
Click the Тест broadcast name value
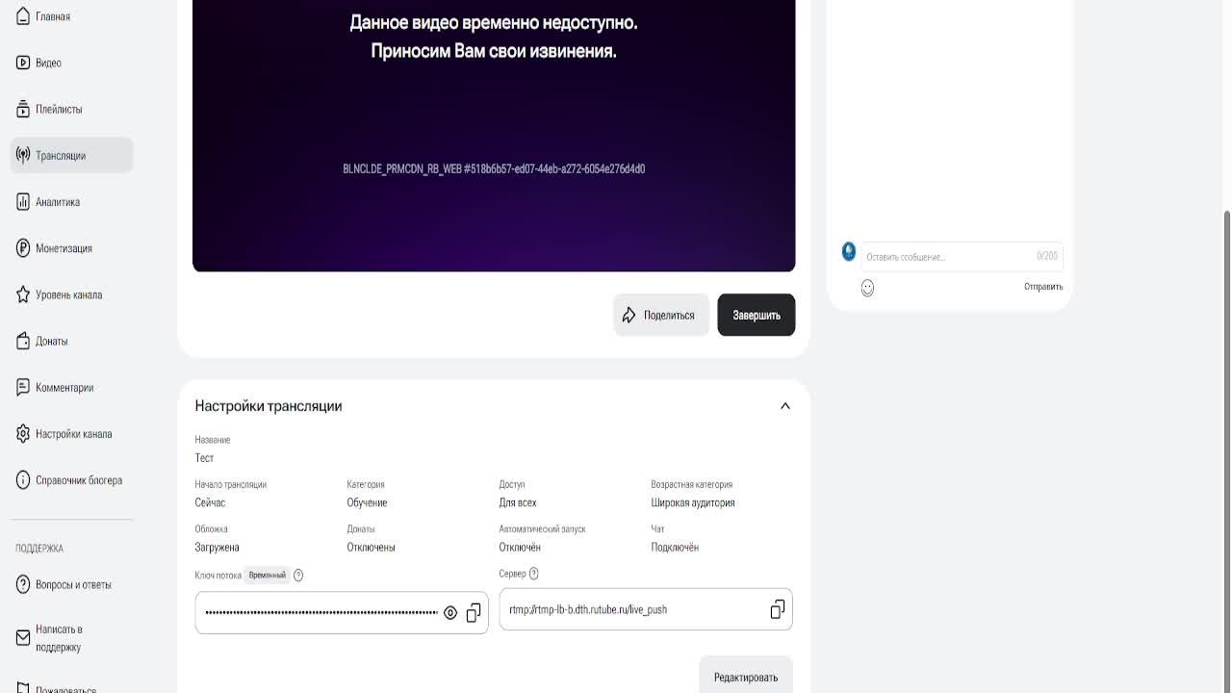click(204, 458)
